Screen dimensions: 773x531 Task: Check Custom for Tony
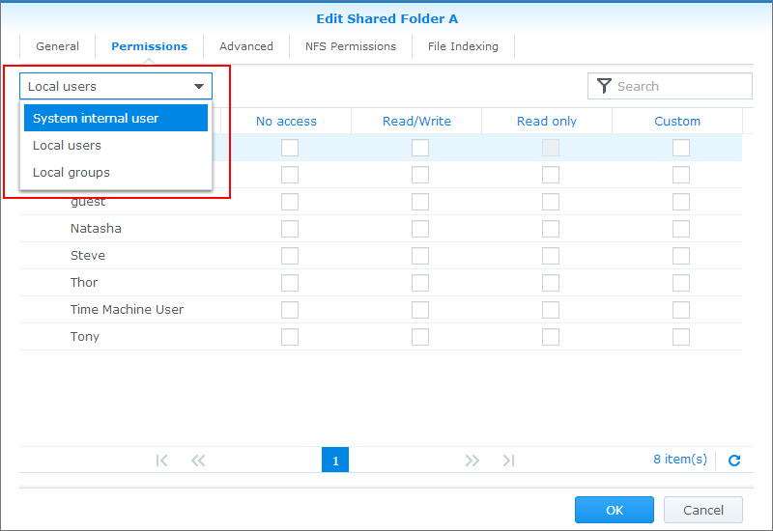tap(681, 337)
